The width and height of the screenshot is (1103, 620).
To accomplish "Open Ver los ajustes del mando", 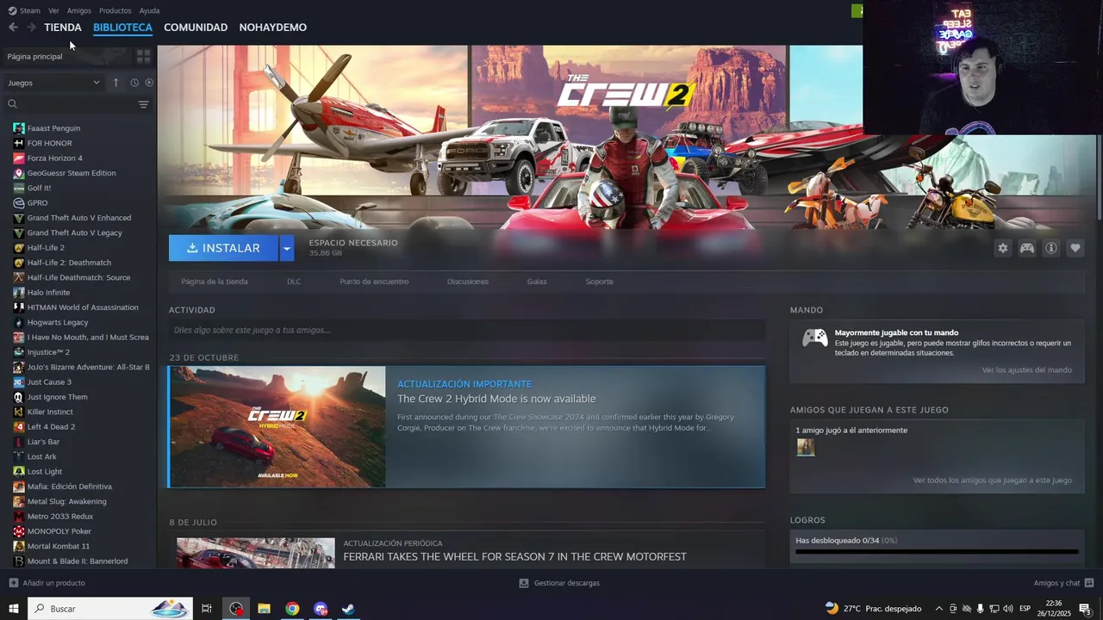I will coord(1027,370).
